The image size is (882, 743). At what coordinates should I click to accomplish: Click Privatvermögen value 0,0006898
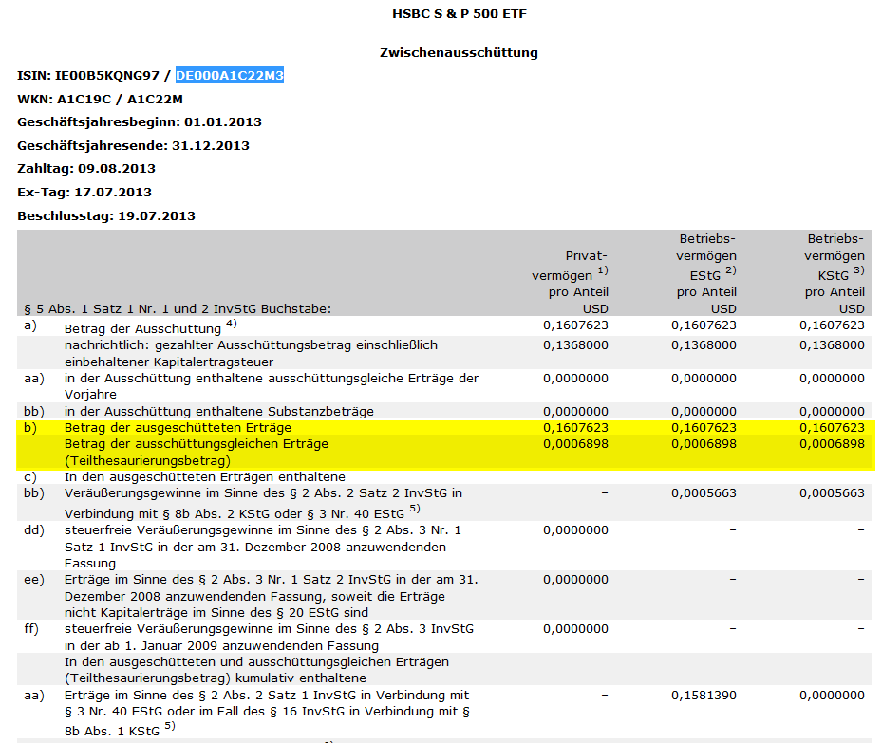(575, 444)
